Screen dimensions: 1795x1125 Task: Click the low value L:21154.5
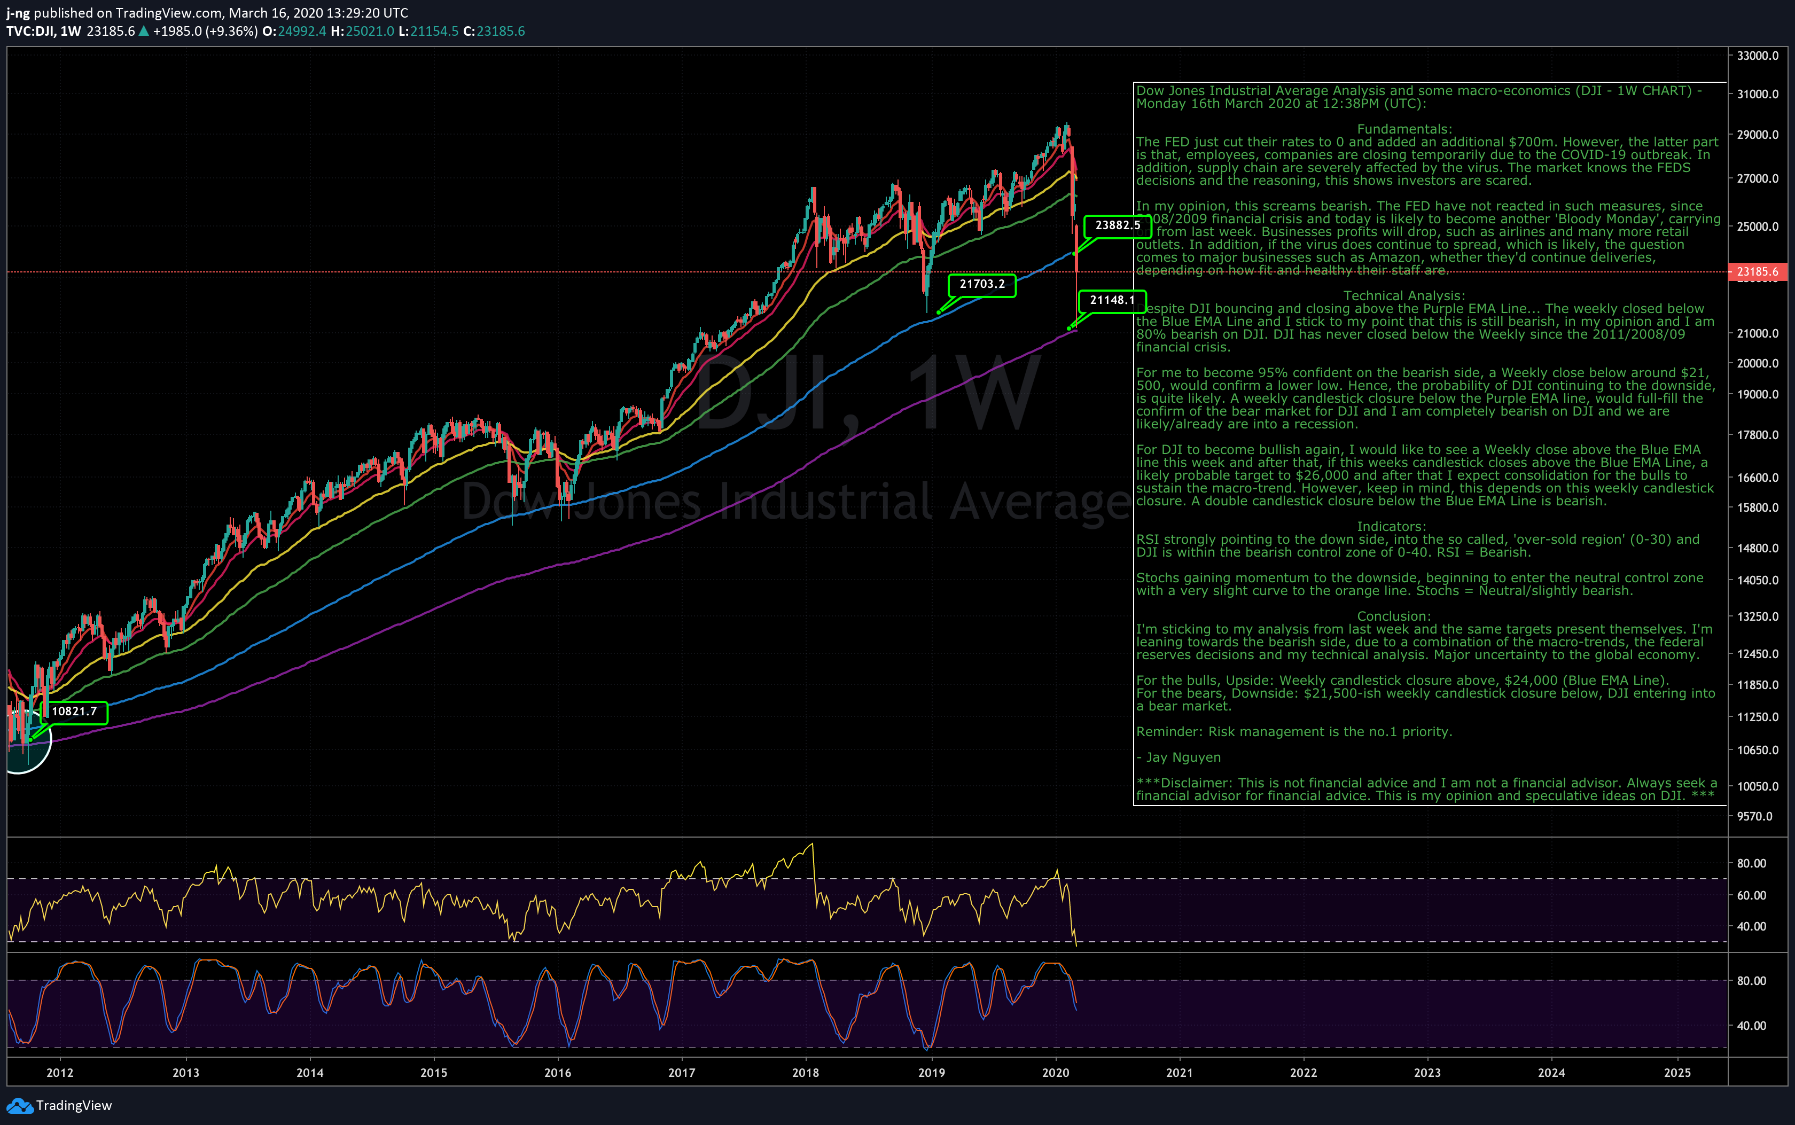[428, 31]
